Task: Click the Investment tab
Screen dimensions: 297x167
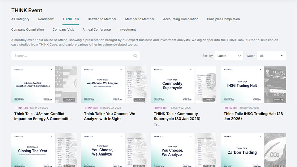Action: pos(127,30)
